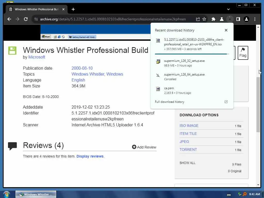This screenshot has width=264, height=198.
Task: Open the Windows Start orb
Action: point(6,194)
